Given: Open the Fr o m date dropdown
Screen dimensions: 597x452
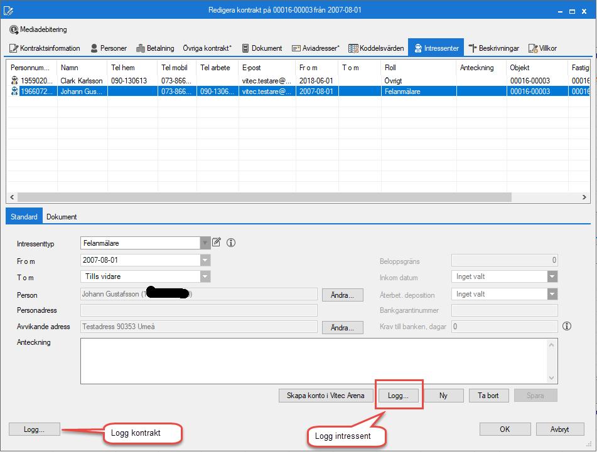Looking at the screenshot, I should [x=205, y=260].
